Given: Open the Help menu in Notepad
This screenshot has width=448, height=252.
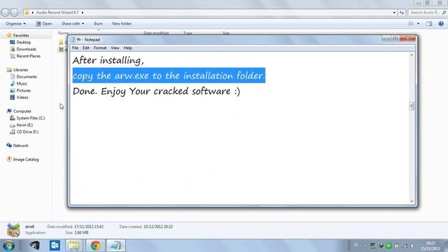Looking at the screenshot, I should pyautogui.click(x=127, y=48).
